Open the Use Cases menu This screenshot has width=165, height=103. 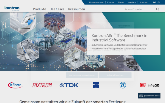57,9
